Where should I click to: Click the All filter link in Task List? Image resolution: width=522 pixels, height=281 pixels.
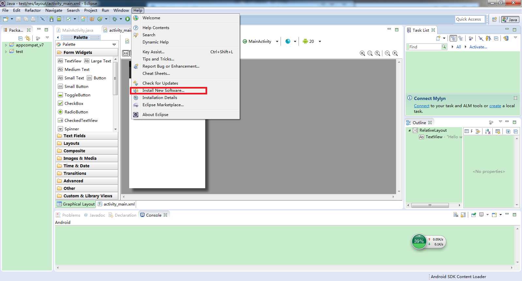point(458,47)
